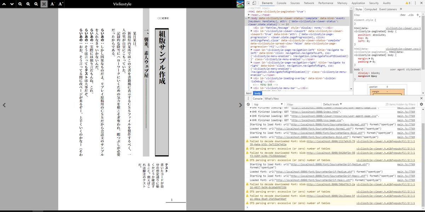Reset zoom to actual size magnifier

[x=36, y=4]
